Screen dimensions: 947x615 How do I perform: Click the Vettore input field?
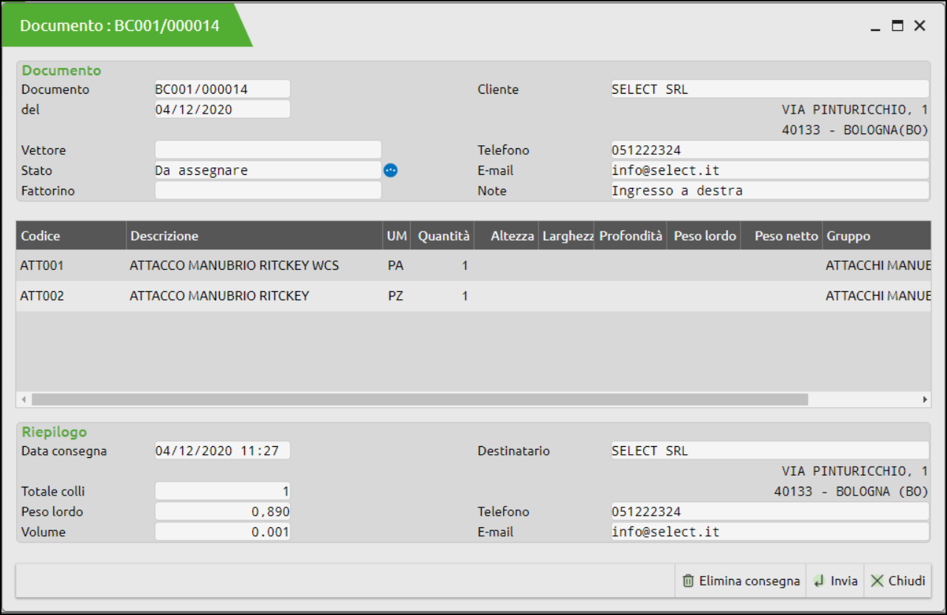268,150
